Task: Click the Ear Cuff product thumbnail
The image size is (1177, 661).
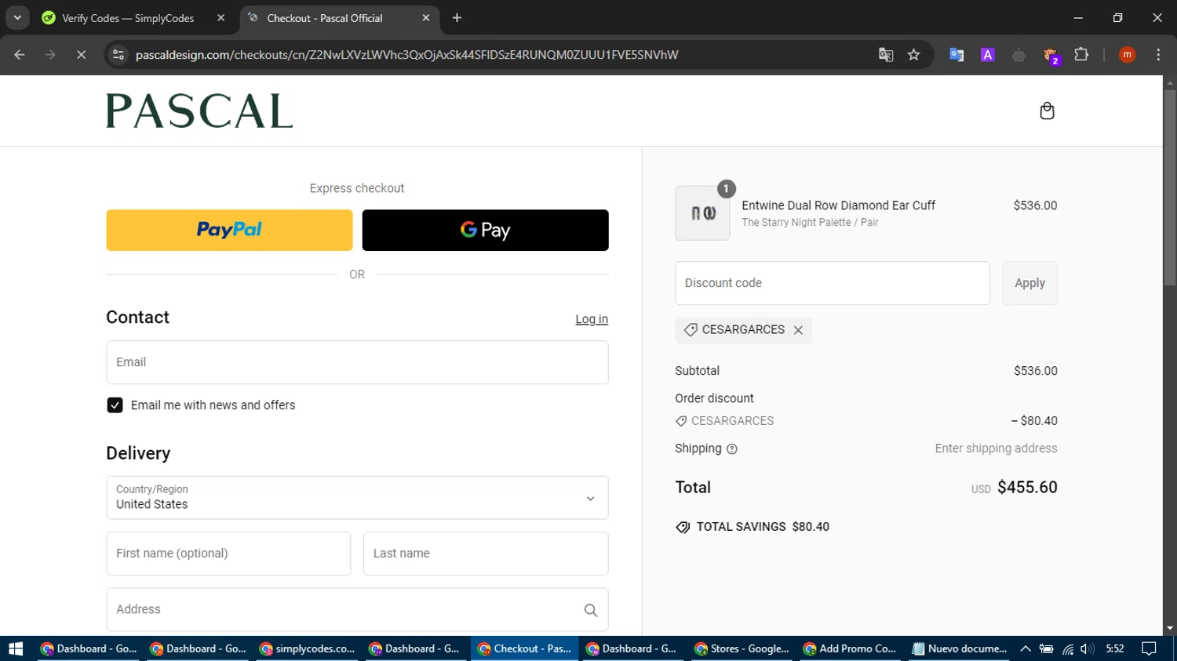Action: click(x=702, y=213)
